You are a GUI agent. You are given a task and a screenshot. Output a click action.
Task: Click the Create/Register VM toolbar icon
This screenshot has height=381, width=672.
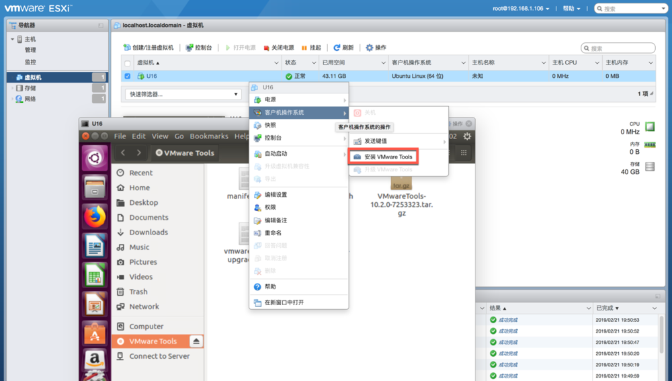[x=127, y=48]
